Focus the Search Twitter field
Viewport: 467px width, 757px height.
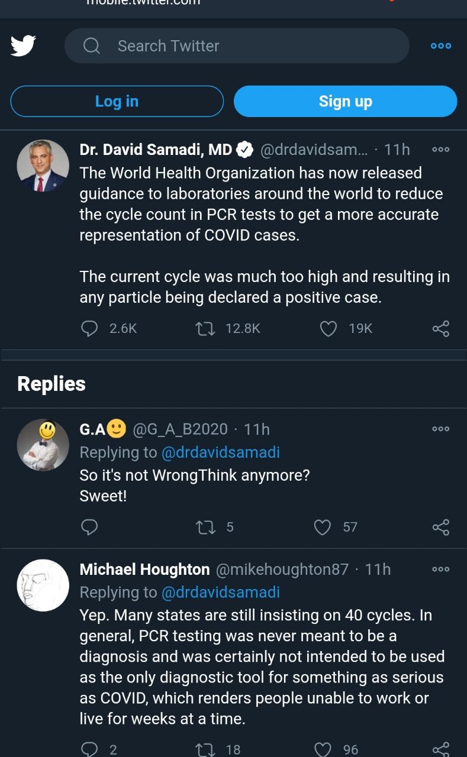pyautogui.click(x=237, y=46)
